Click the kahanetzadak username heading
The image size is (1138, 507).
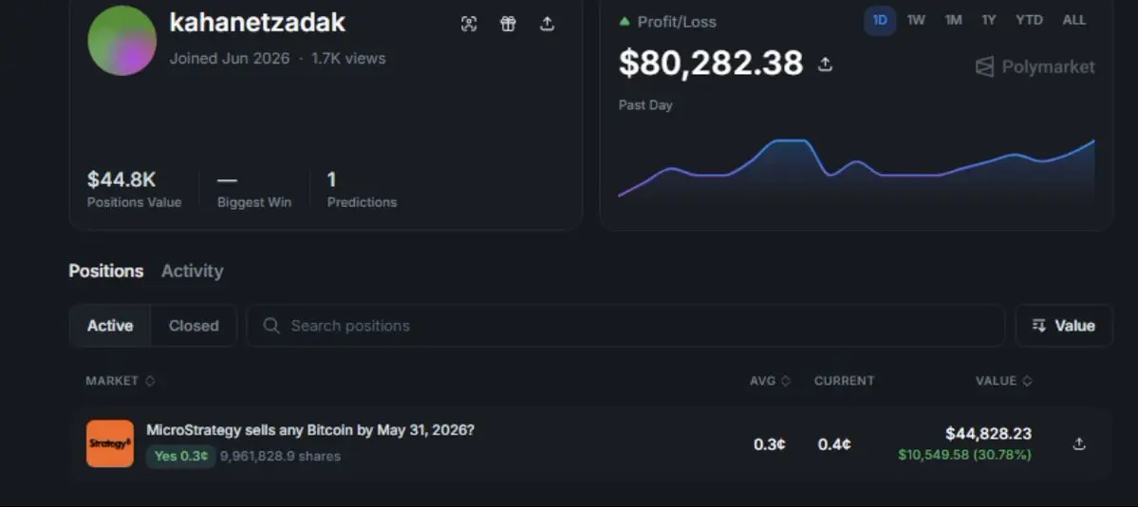click(257, 23)
